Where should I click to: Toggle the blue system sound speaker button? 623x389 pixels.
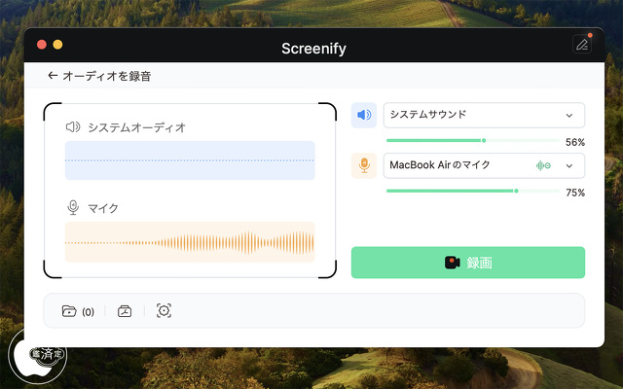click(x=364, y=115)
